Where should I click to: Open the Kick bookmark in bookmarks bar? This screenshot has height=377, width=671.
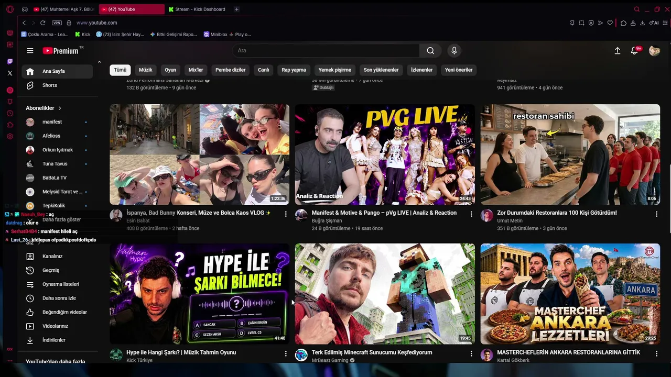(83, 35)
